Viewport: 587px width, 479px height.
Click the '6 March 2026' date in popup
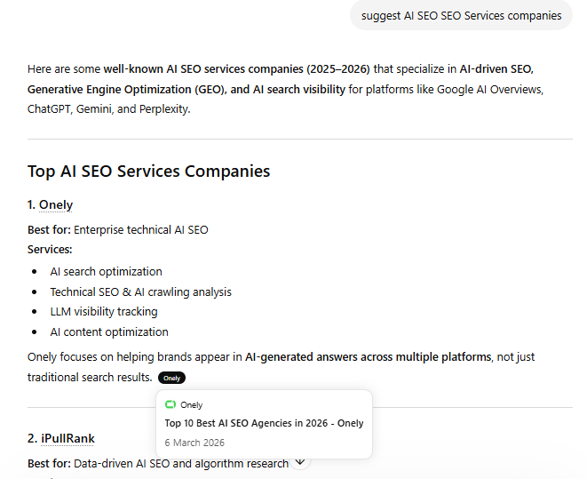click(194, 443)
